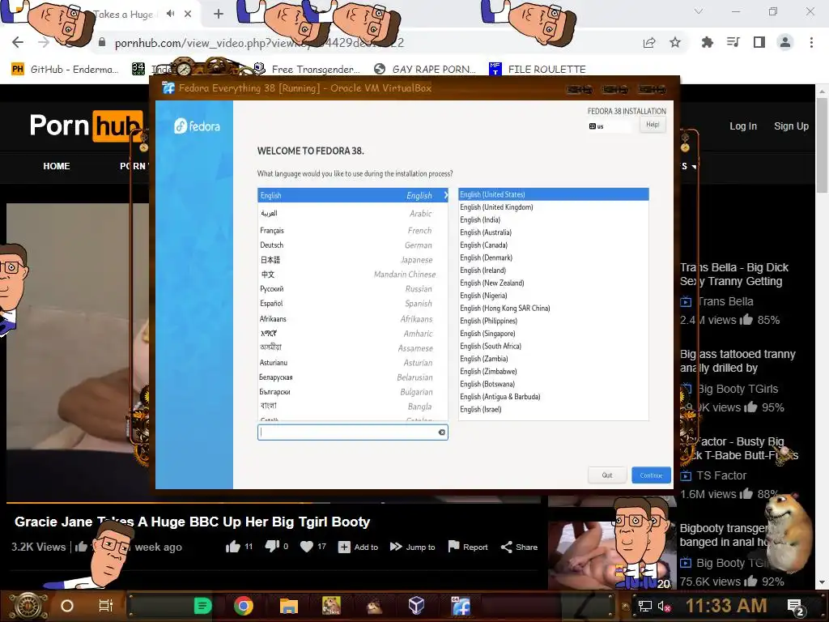Select Asturianu in the language list
This screenshot has width=829, height=622.
coord(353,363)
